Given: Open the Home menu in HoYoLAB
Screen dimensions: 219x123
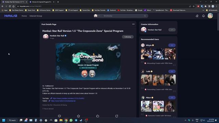Looking at the screenshot, I should click(x=24, y=16).
